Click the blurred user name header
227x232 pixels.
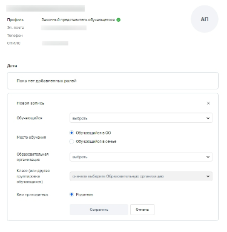coord(45,8)
